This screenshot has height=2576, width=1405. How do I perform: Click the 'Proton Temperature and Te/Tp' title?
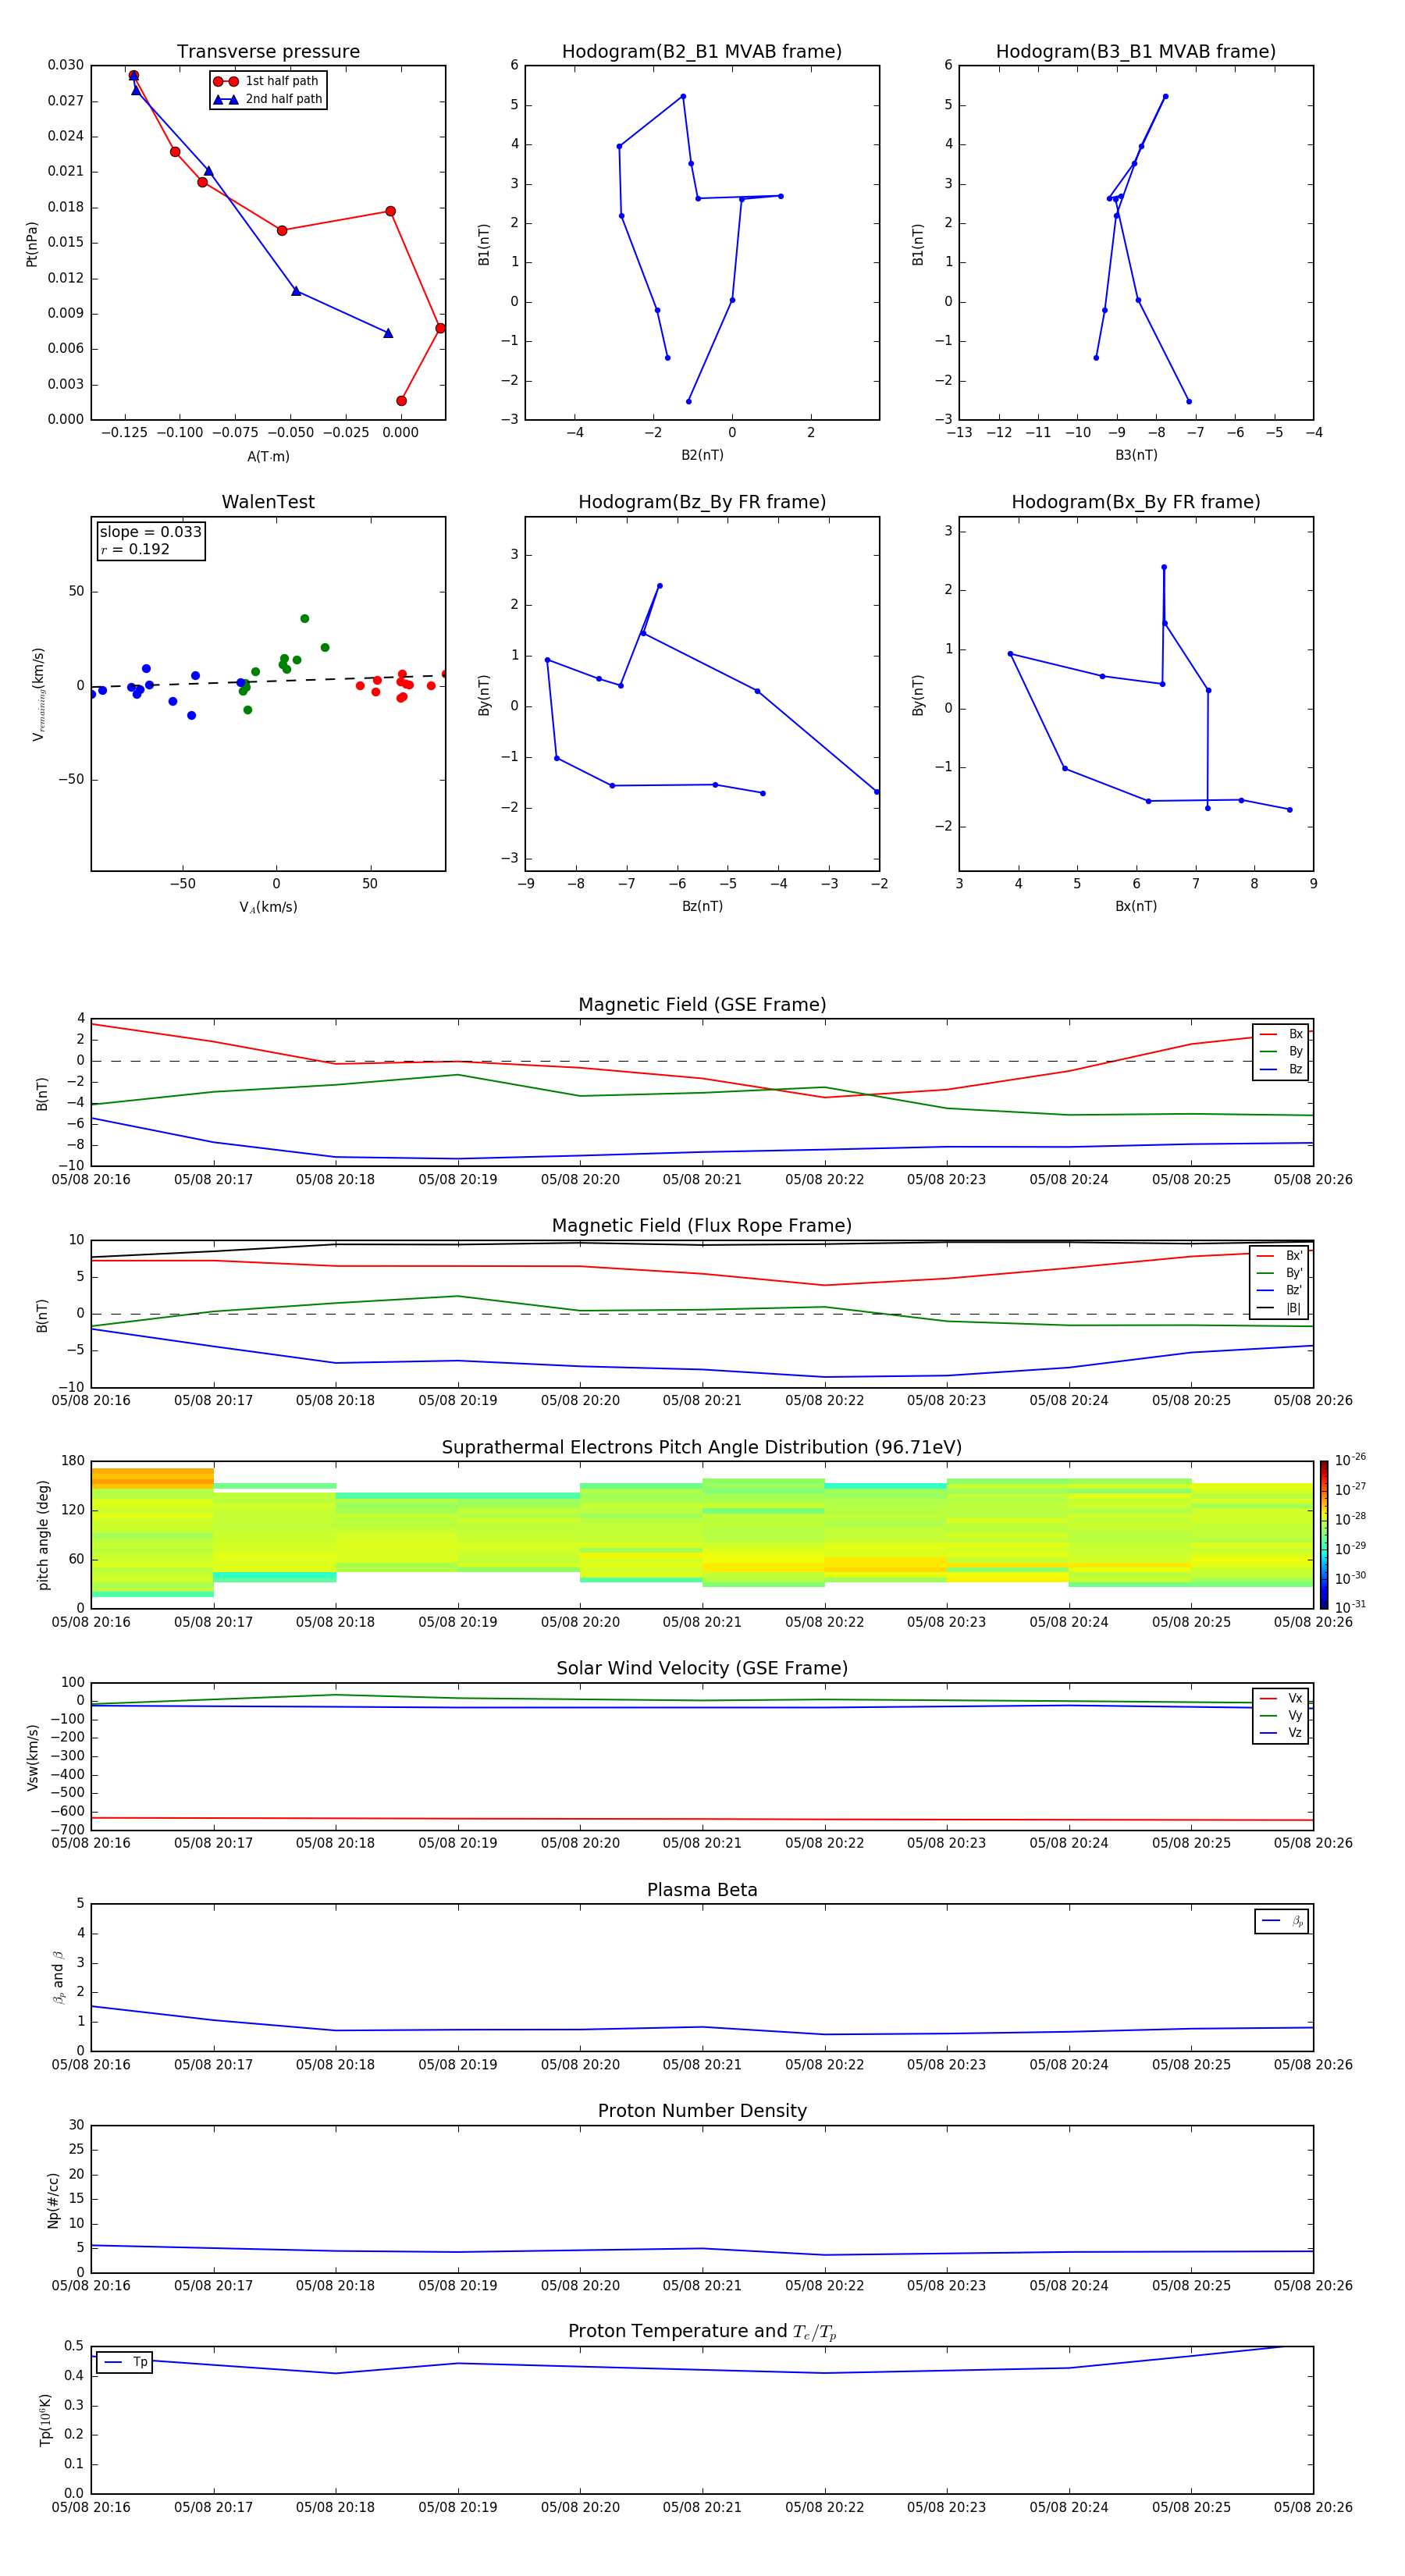click(x=702, y=2332)
